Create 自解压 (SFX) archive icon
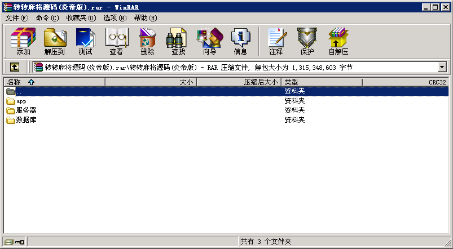 point(338,41)
